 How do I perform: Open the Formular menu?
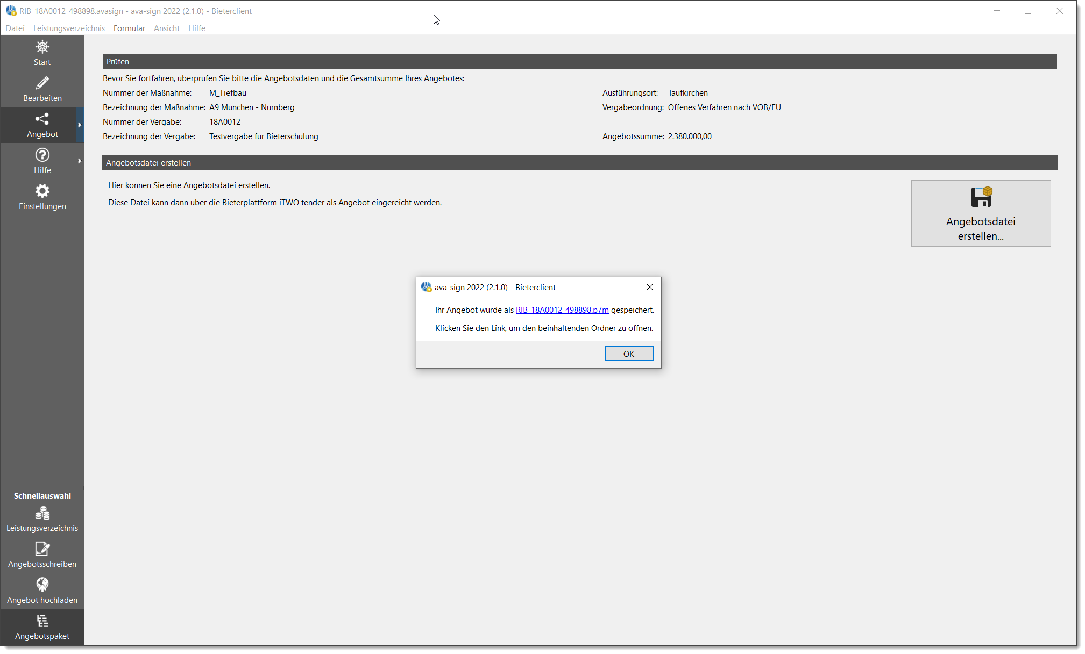129,28
